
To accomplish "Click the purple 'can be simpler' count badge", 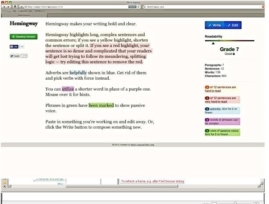I will (x=207, y=120).
